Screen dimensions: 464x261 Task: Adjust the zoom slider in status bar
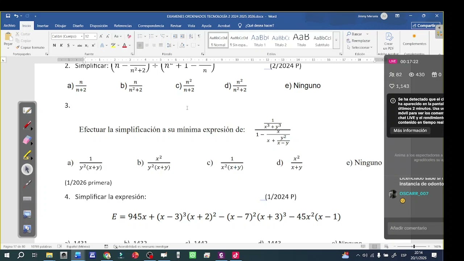[x=413, y=246]
